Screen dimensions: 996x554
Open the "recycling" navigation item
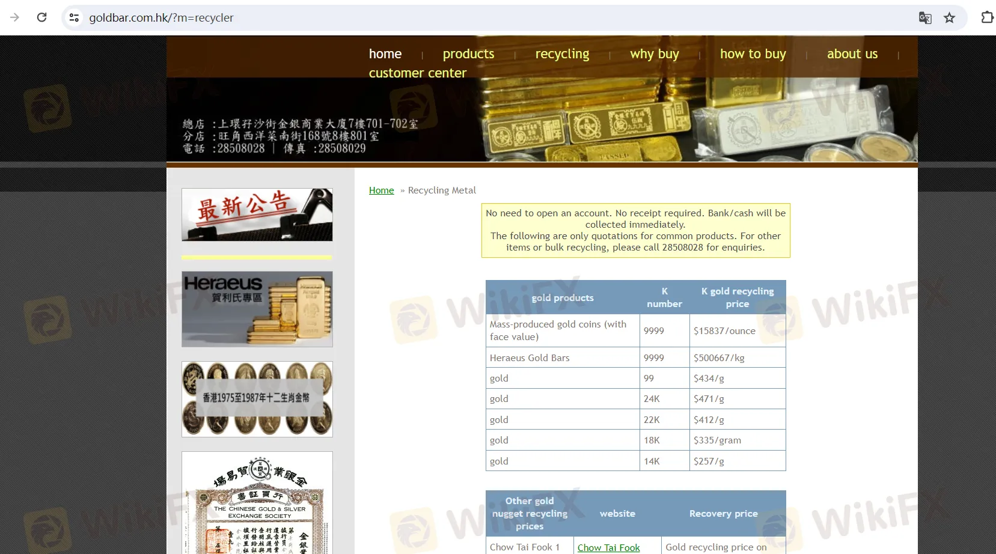point(561,54)
